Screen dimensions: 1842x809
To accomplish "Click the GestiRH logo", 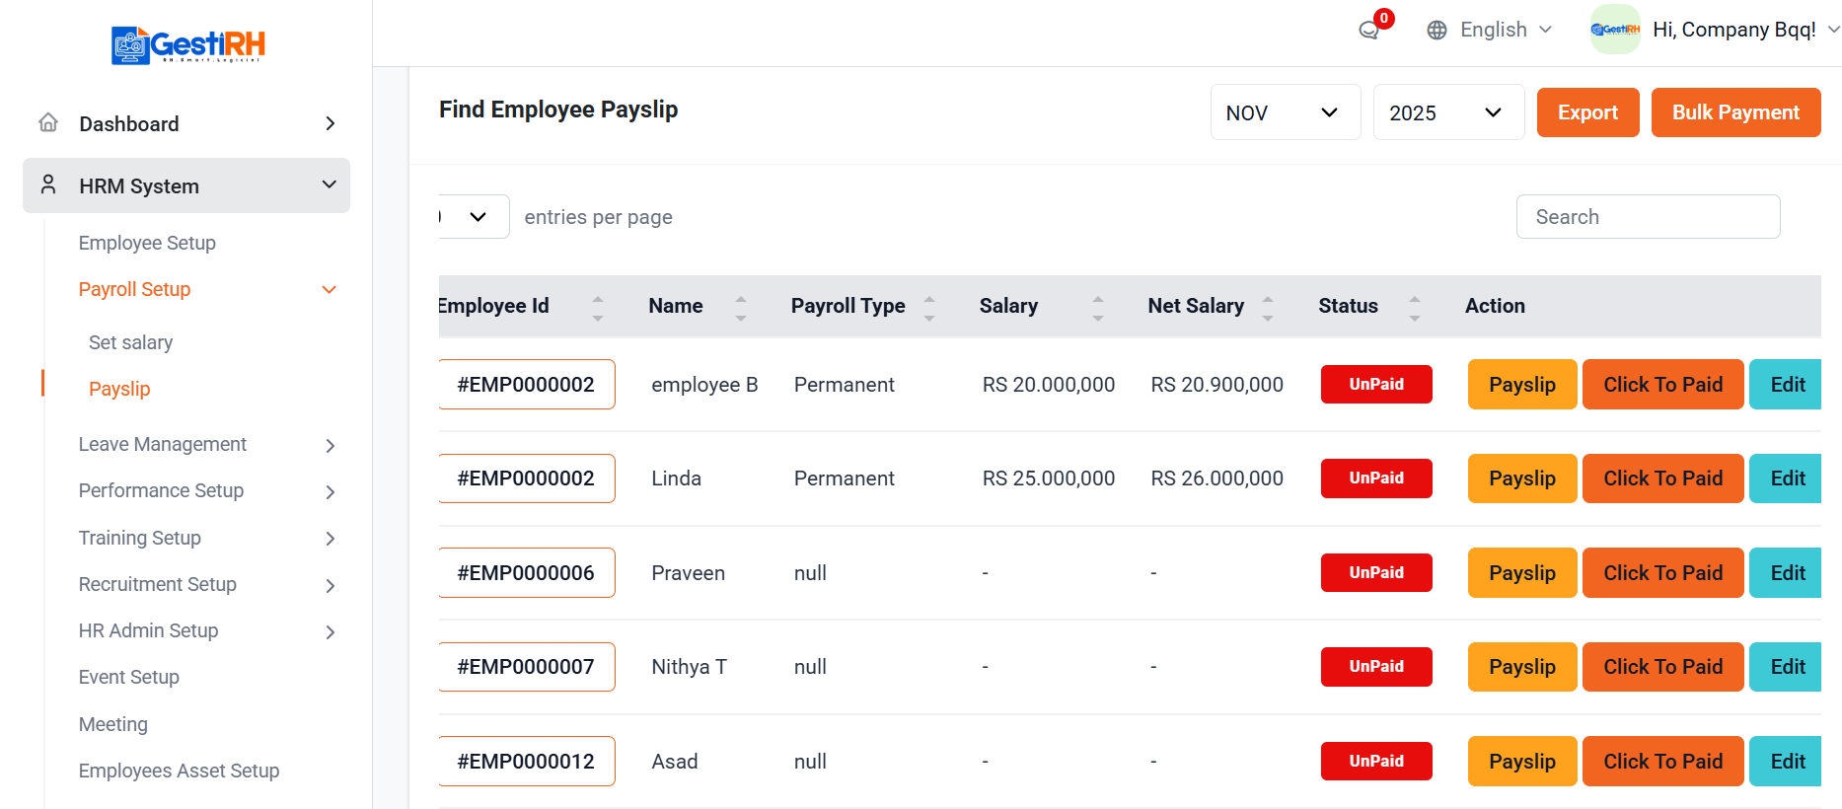I will point(187,45).
